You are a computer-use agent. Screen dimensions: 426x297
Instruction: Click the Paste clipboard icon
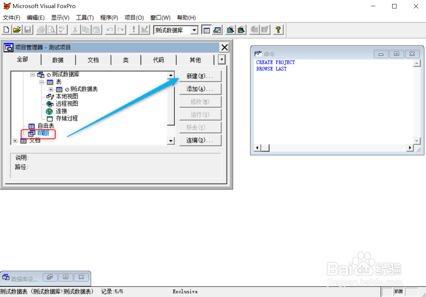click(x=96, y=30)
